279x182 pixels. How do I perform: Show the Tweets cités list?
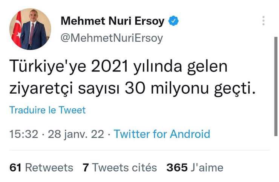click(x=124, y=167)
